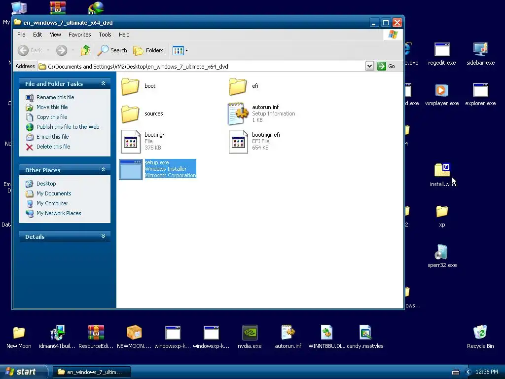
Task: Expand the Details panel
Action: [103, 236]
